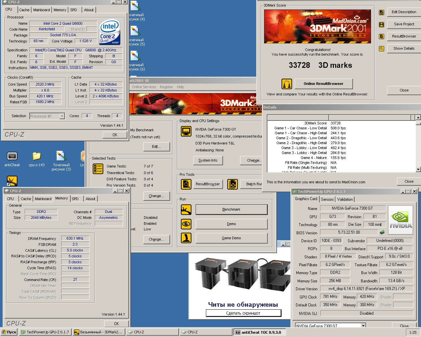421x337 pixels.
Task: Open the Online Services menu in 3DMark
Action: tap(144, 87)
